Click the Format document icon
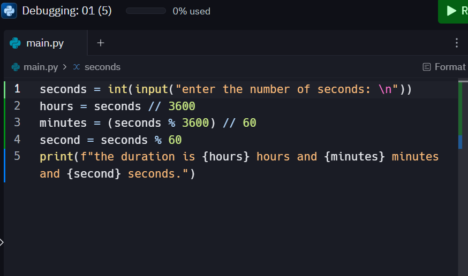The height and width of the screenshot is (276, 468). (427, 67)
